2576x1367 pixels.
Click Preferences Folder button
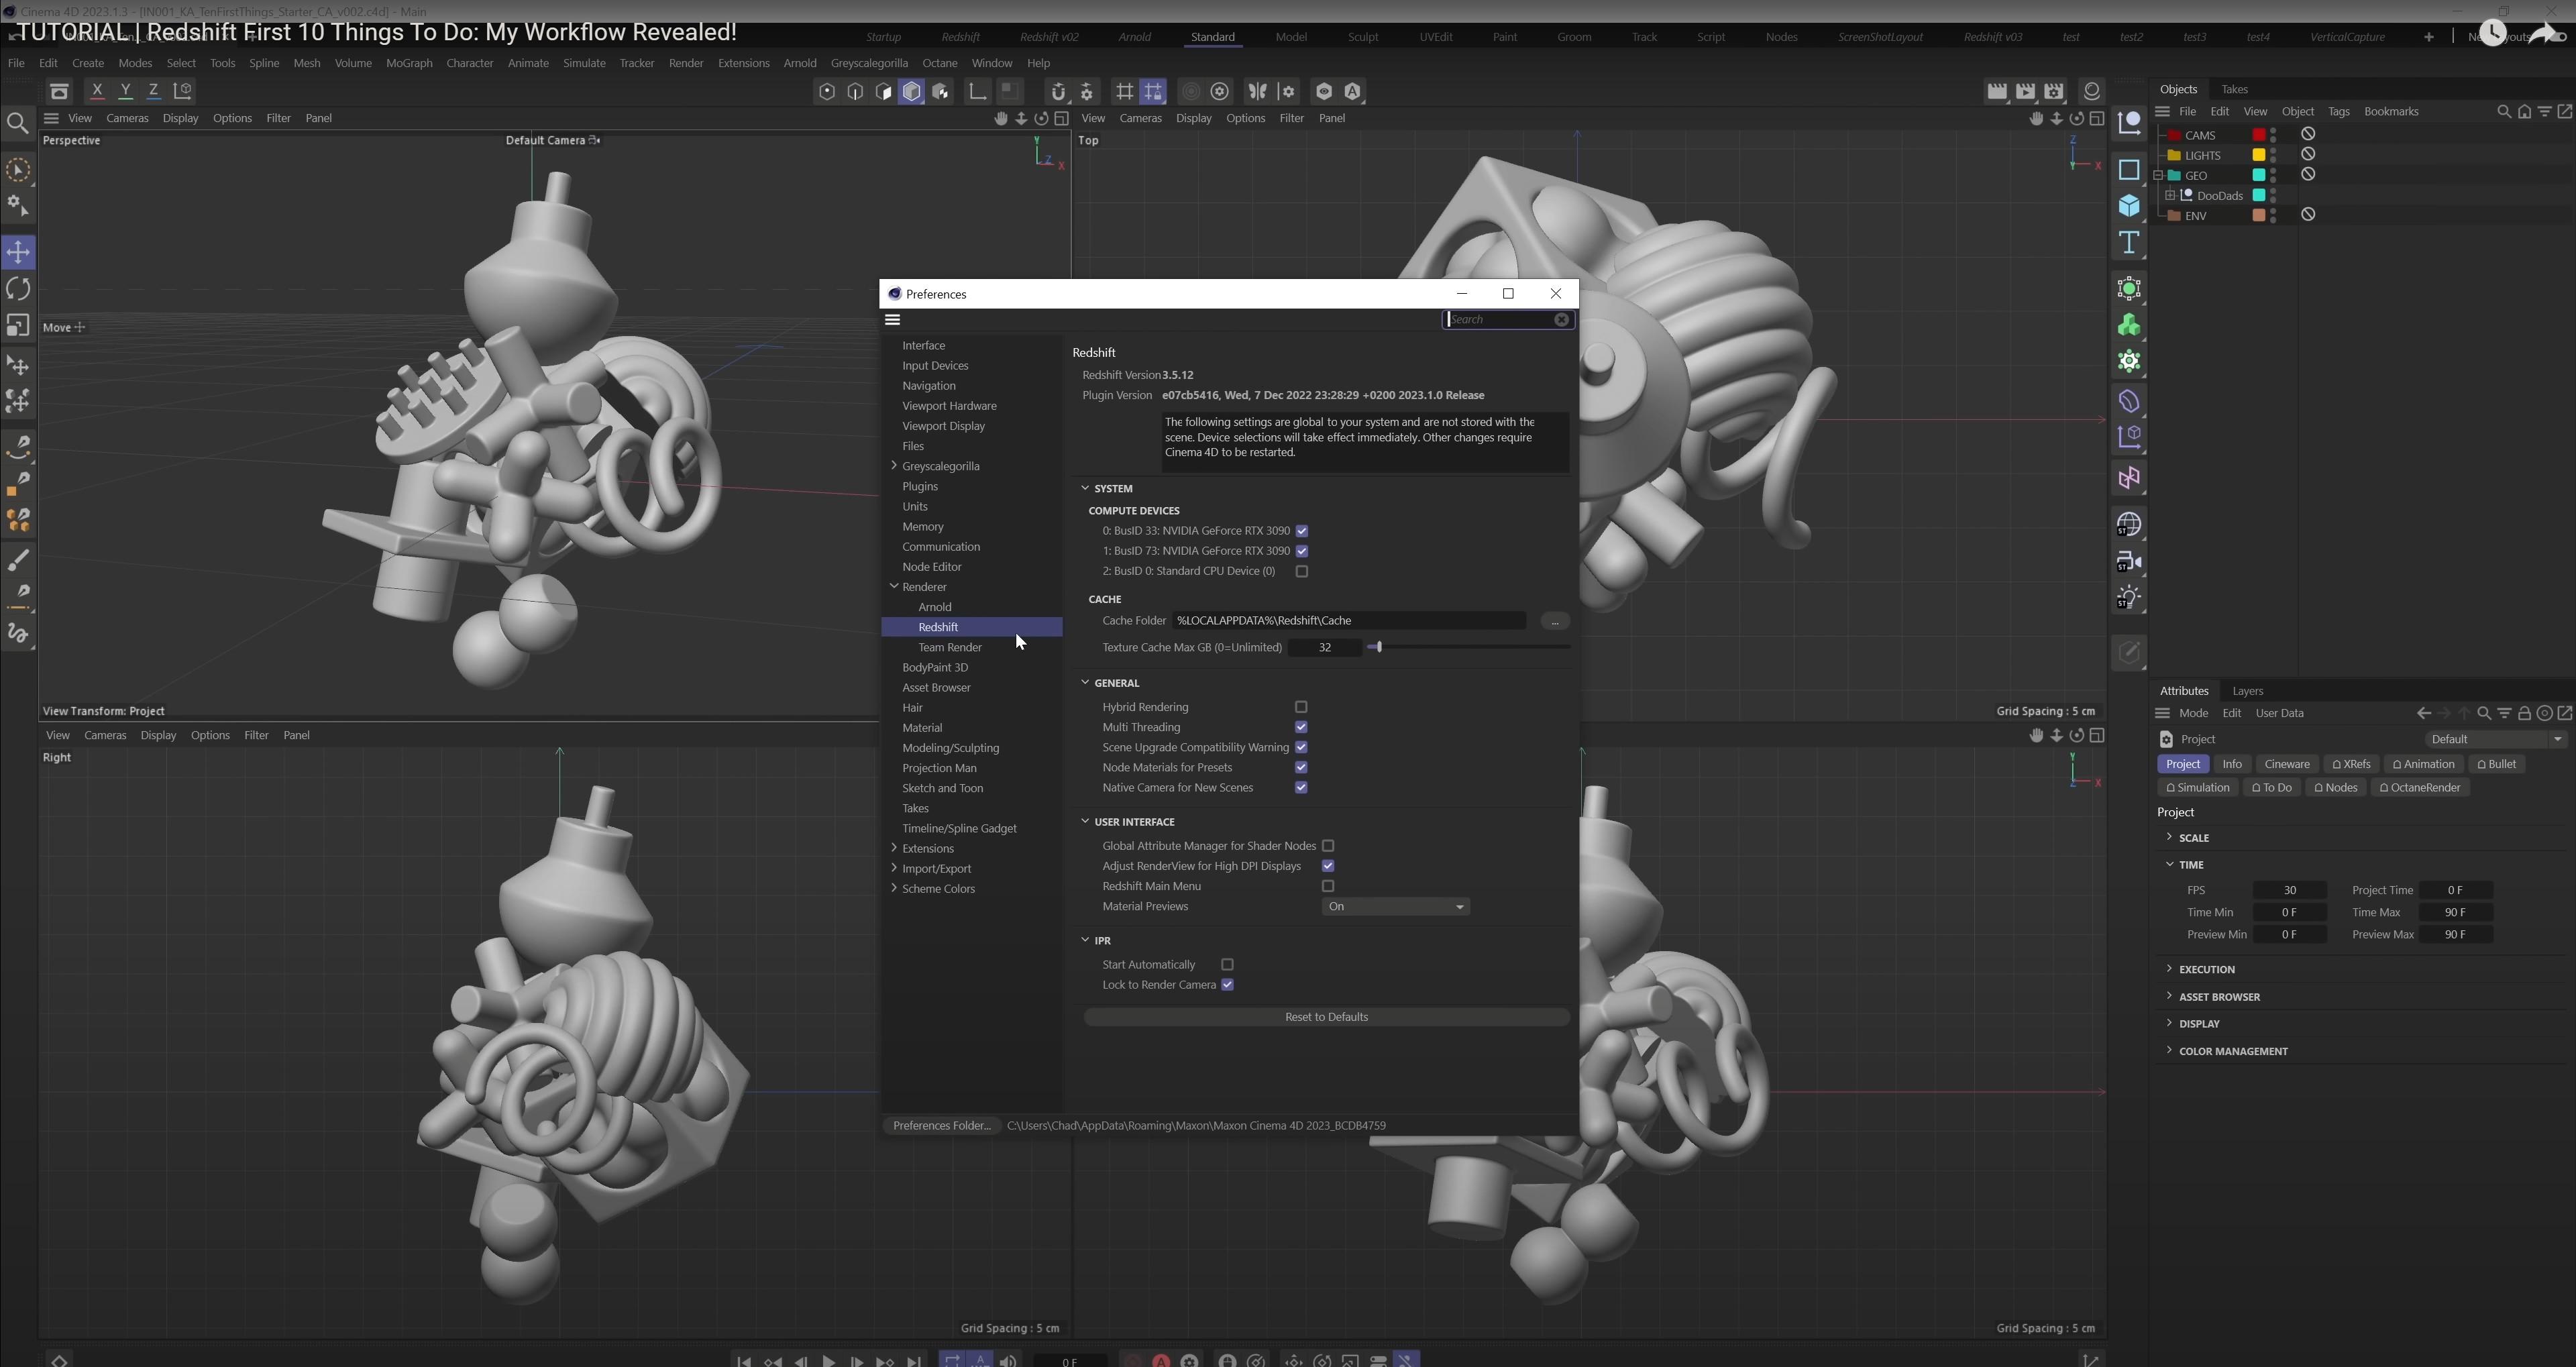941,1126
